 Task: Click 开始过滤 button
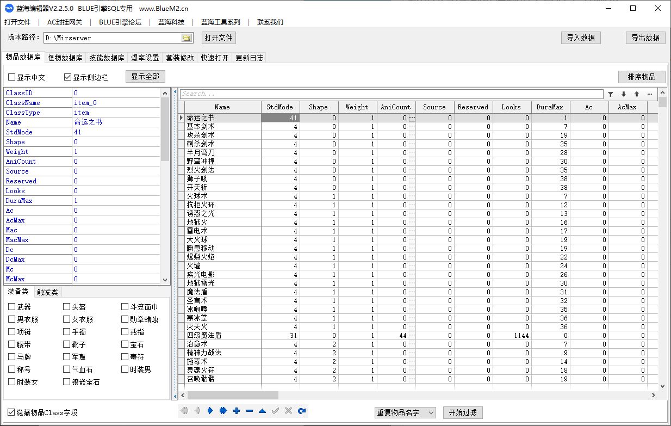pyautogui.click(x=463, y=412)
